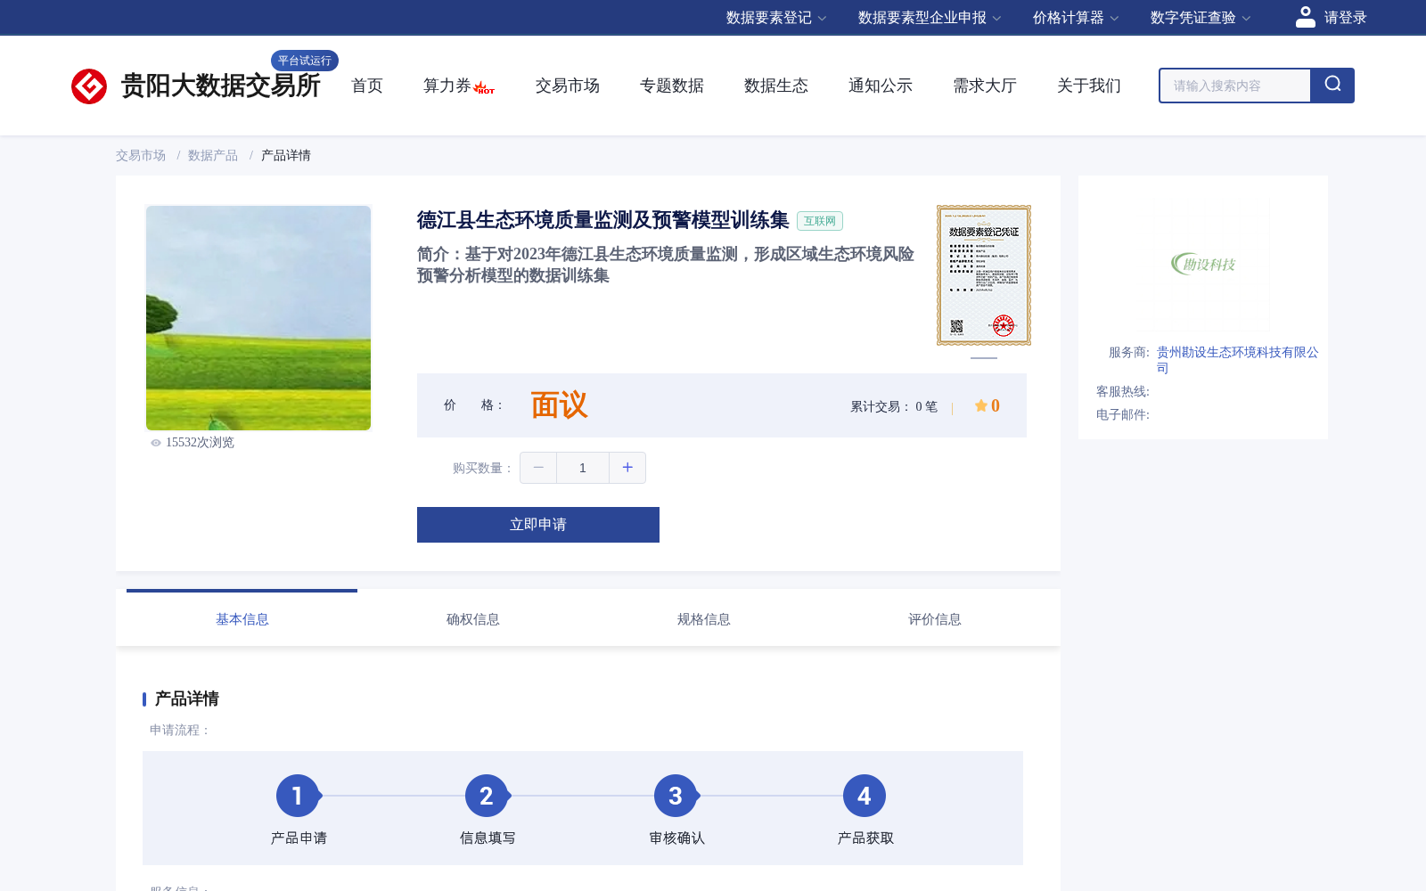Open 关于我们 navigation item
The height and width of the screenshot is (891, 1426).
pos(1089,86)
